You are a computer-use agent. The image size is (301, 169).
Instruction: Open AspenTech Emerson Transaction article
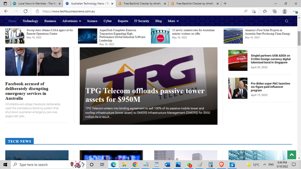pos(122,35)
